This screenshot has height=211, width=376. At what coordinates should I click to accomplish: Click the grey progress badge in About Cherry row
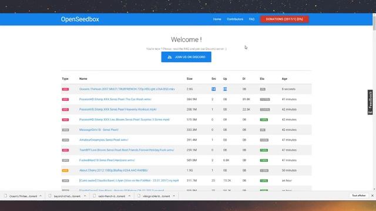264,171
